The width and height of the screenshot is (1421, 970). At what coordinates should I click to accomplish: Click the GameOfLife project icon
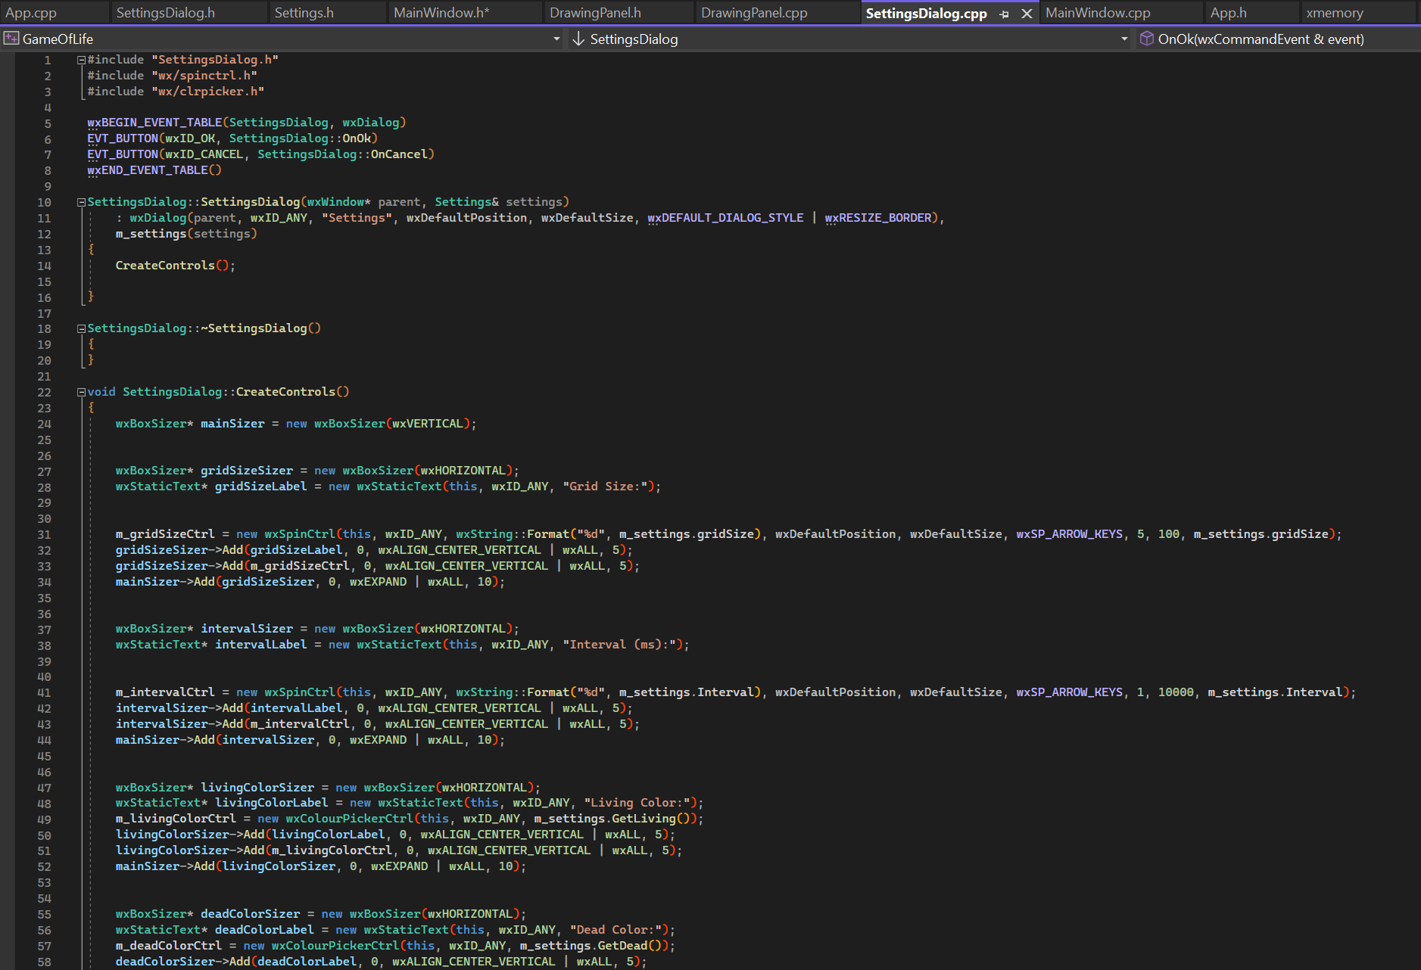coord(11,39)
